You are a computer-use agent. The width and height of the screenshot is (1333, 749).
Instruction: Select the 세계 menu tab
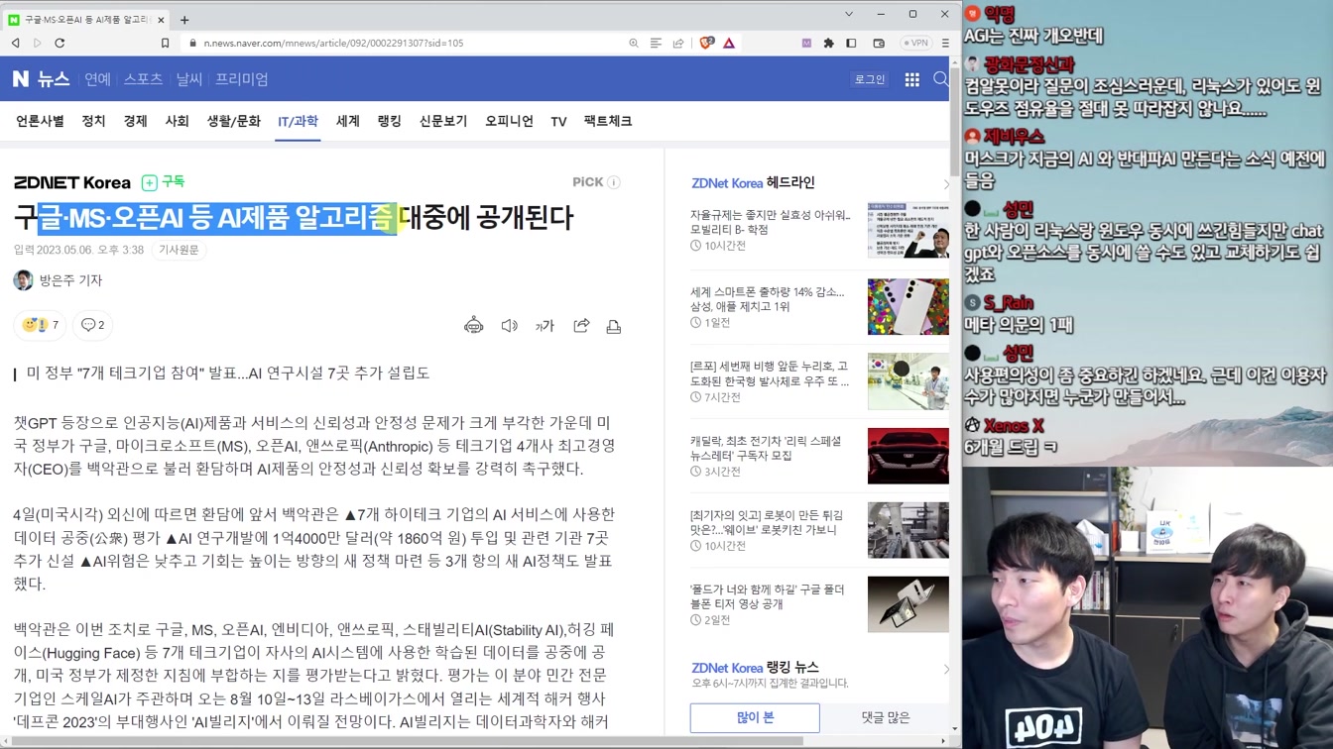click(x=347, y=121)
